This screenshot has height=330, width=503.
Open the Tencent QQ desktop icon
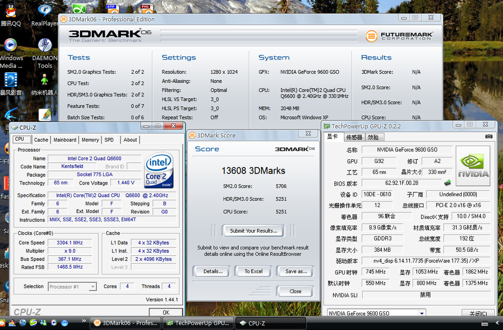coord(11,14)
